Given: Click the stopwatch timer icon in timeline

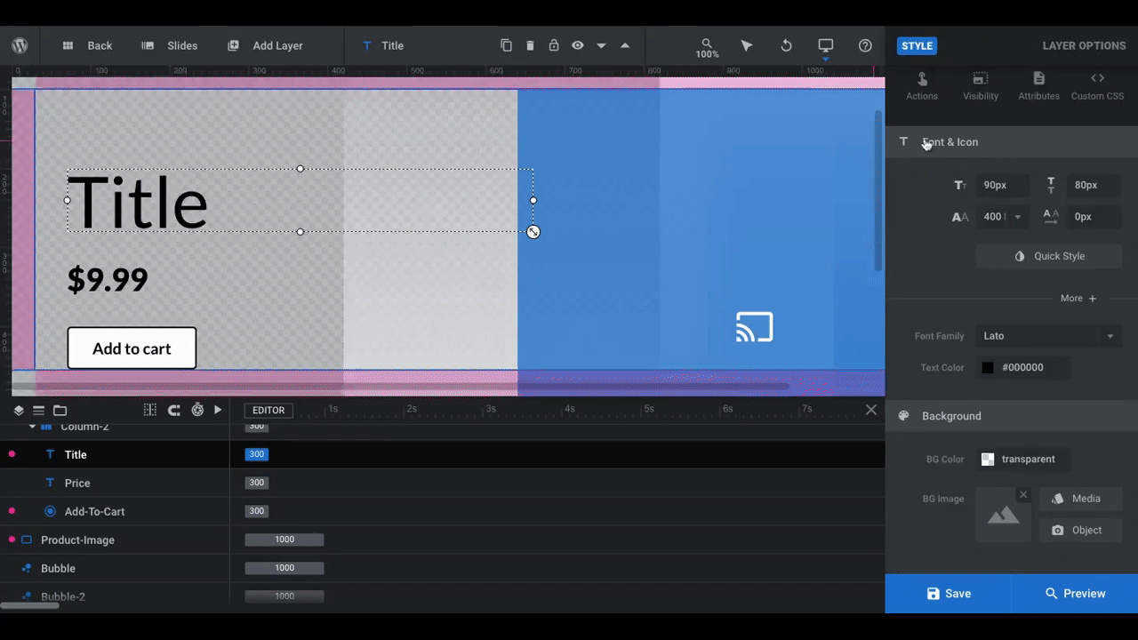Looking at the screenshot, I should point(197,410).
